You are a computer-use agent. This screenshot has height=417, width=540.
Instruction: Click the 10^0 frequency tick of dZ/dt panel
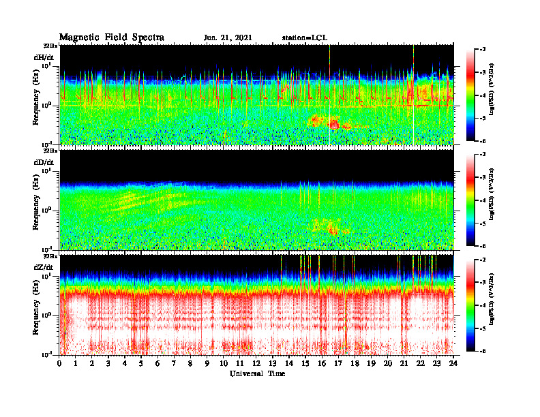[46, 315]
